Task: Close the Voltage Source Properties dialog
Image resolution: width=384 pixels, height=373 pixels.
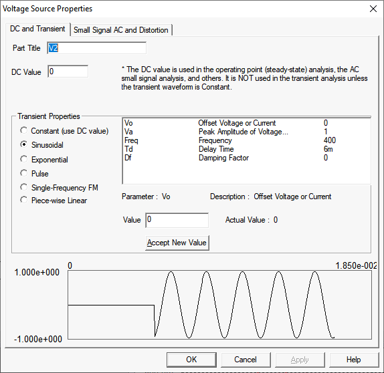Action: [x=373, y=9]
